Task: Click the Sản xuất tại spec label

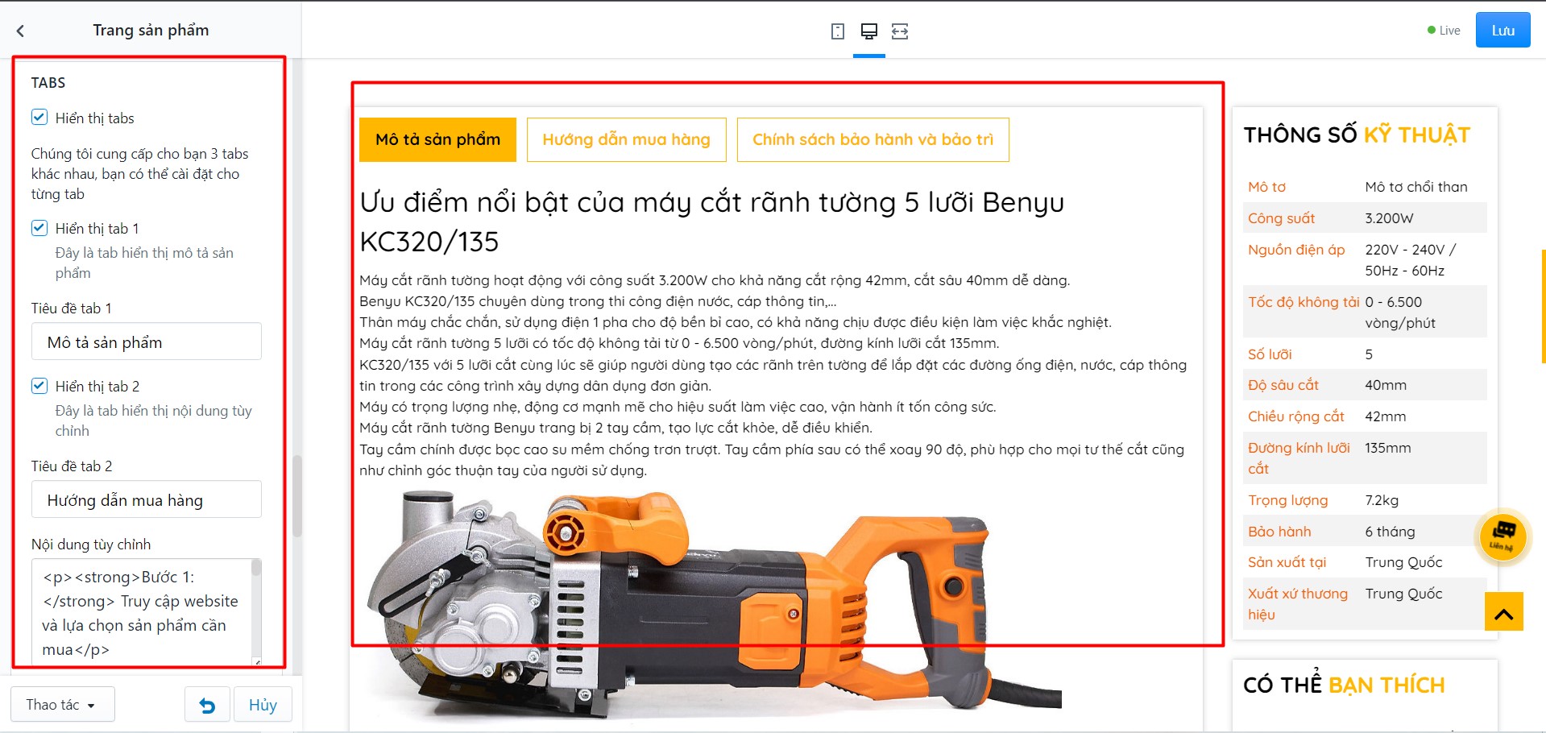Action: [x=1287, y=562]
